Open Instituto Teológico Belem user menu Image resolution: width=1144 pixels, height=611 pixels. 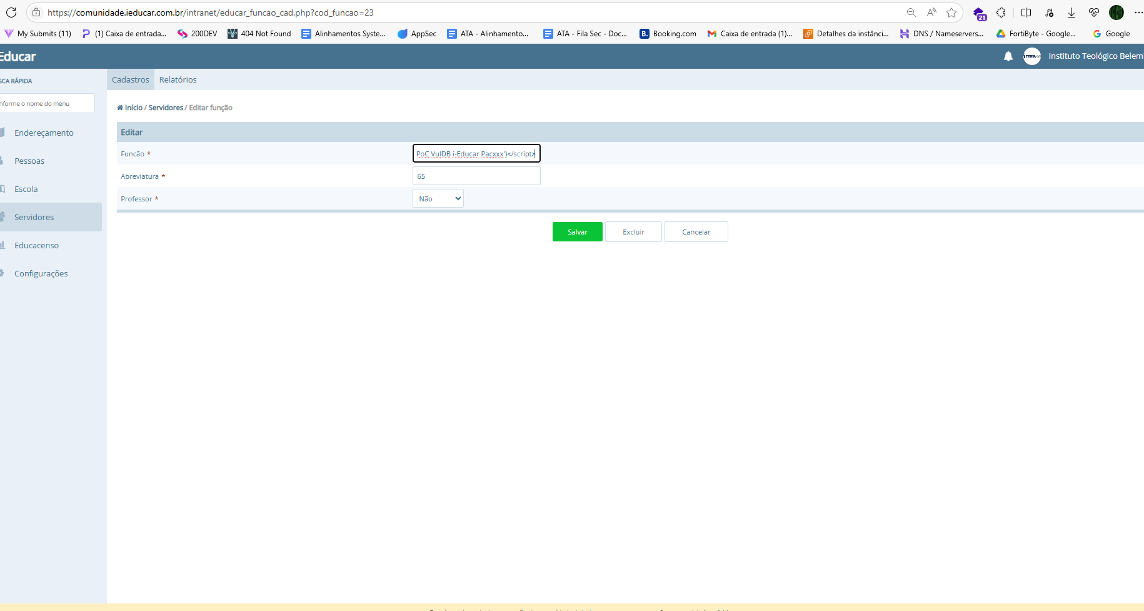[1095, 56]
